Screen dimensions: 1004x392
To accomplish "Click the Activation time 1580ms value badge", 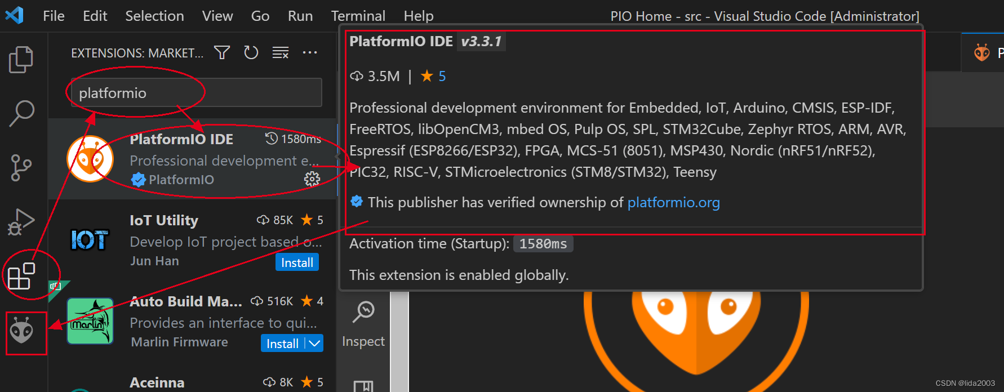I will coord(543,244).
